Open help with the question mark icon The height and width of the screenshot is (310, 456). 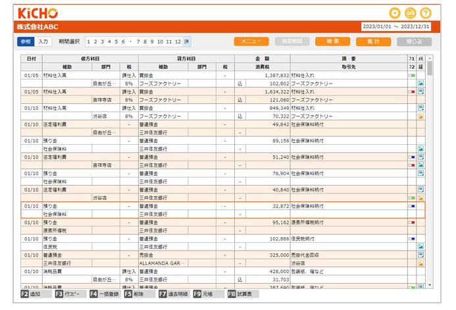(426, 13)
